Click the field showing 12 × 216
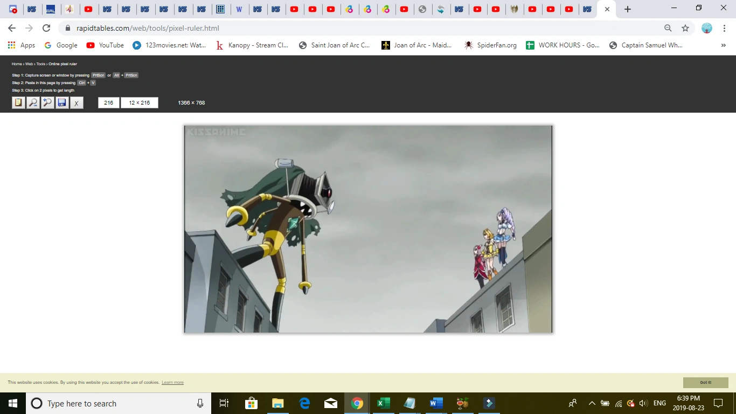Screen dimensions: 736x414 coord(140,102)
